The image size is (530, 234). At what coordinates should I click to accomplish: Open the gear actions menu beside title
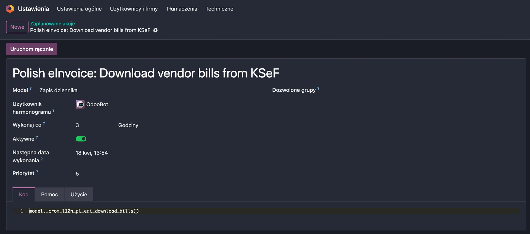coord(155,30)
